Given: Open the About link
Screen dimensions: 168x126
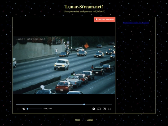Looking at the screenshot, I should click(77, 120).
